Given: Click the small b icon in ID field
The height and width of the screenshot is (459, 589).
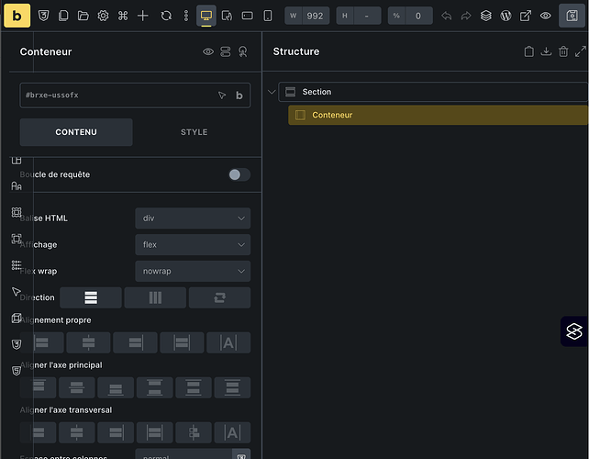Looking at the screenshot, I should pos(239,95).
